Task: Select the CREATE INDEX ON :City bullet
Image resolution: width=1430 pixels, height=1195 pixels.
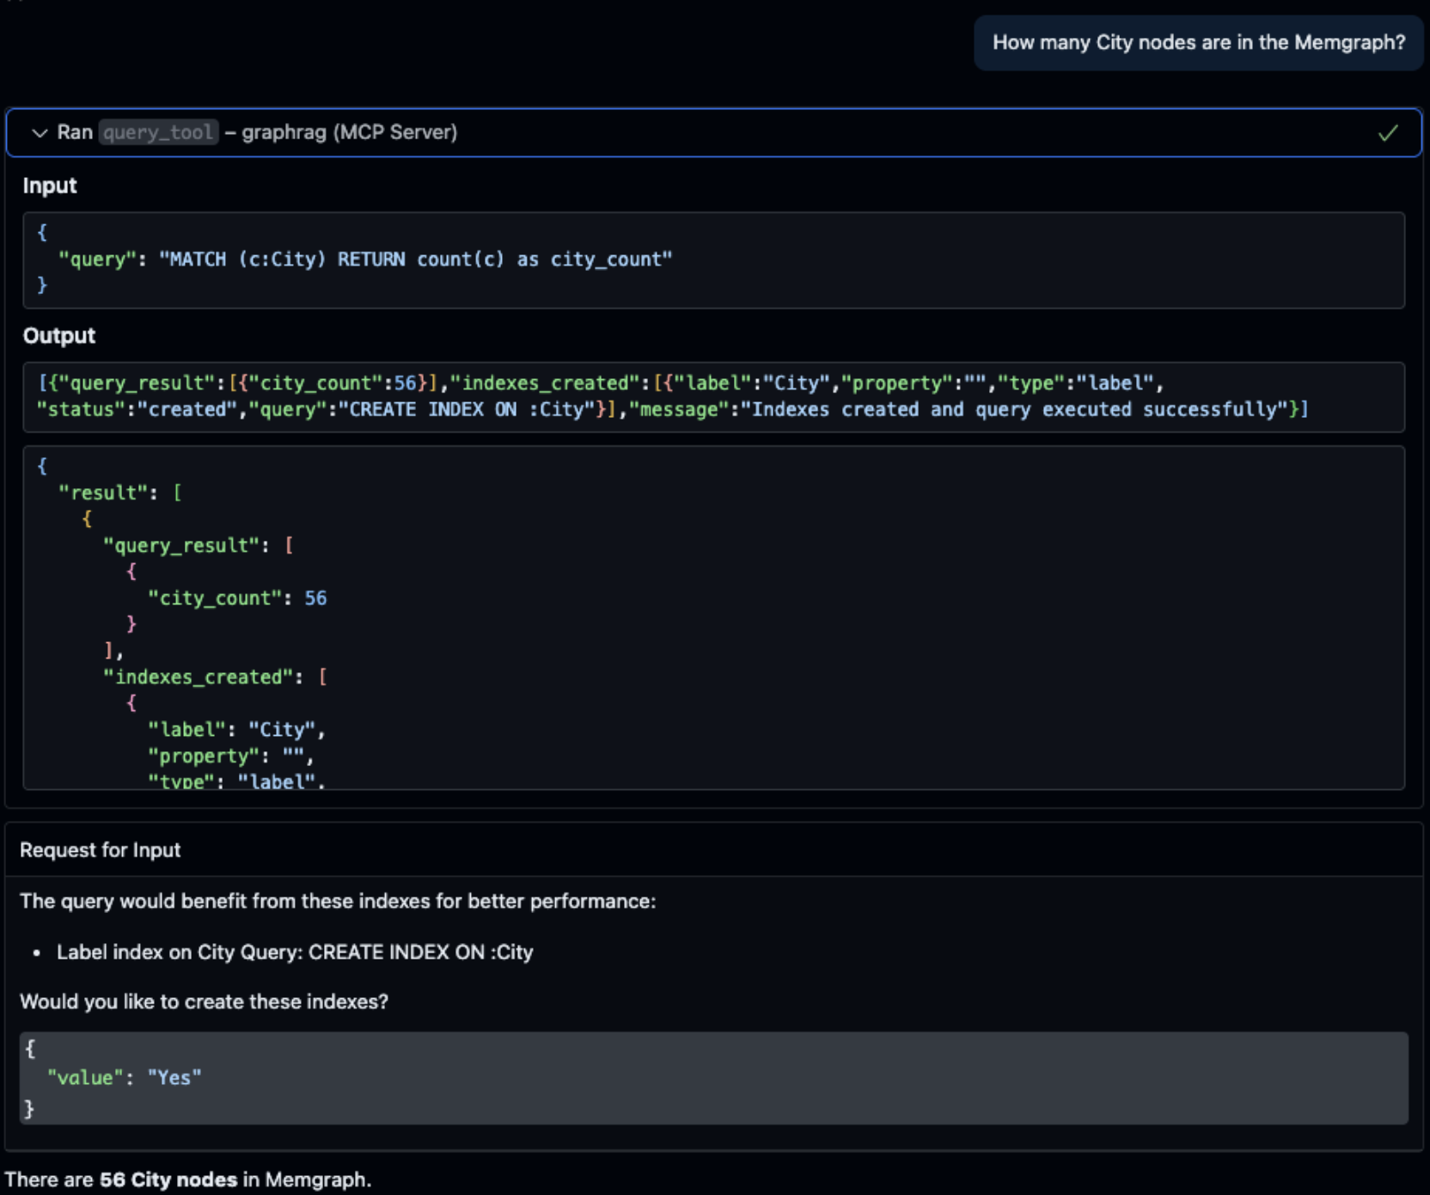Action: pyautogui.click(x=294, y=952)
